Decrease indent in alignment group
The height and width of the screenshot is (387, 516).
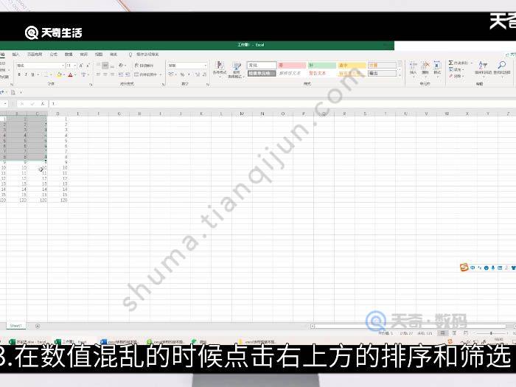[120, 74]
